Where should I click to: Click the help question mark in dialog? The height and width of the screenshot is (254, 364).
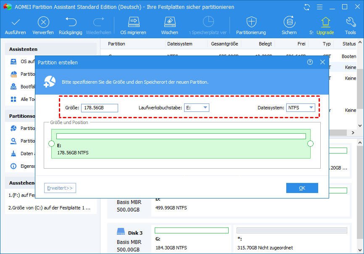(x=310, y=62)
